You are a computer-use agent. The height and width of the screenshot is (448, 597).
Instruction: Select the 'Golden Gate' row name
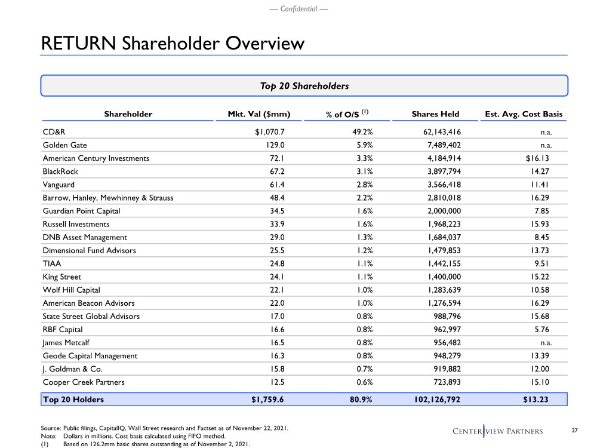[x=64, y=145]
